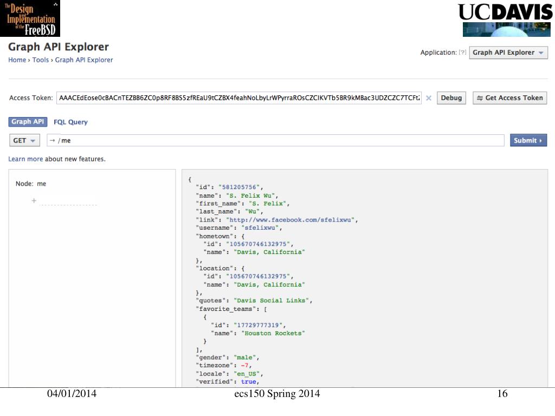
Task: Clear the access token with the X icon
Action: (428, 98)
